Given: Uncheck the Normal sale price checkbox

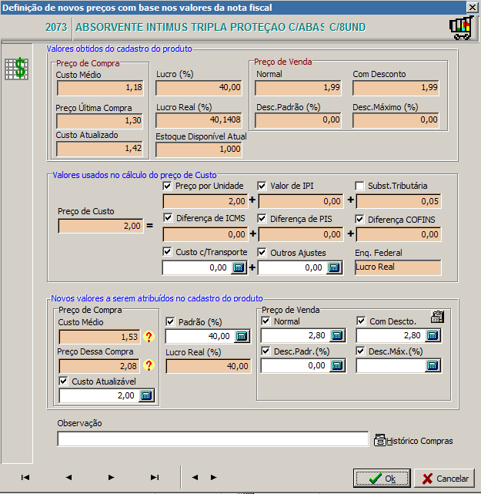Looking at the screenshot, I should (x=266, y=321).
